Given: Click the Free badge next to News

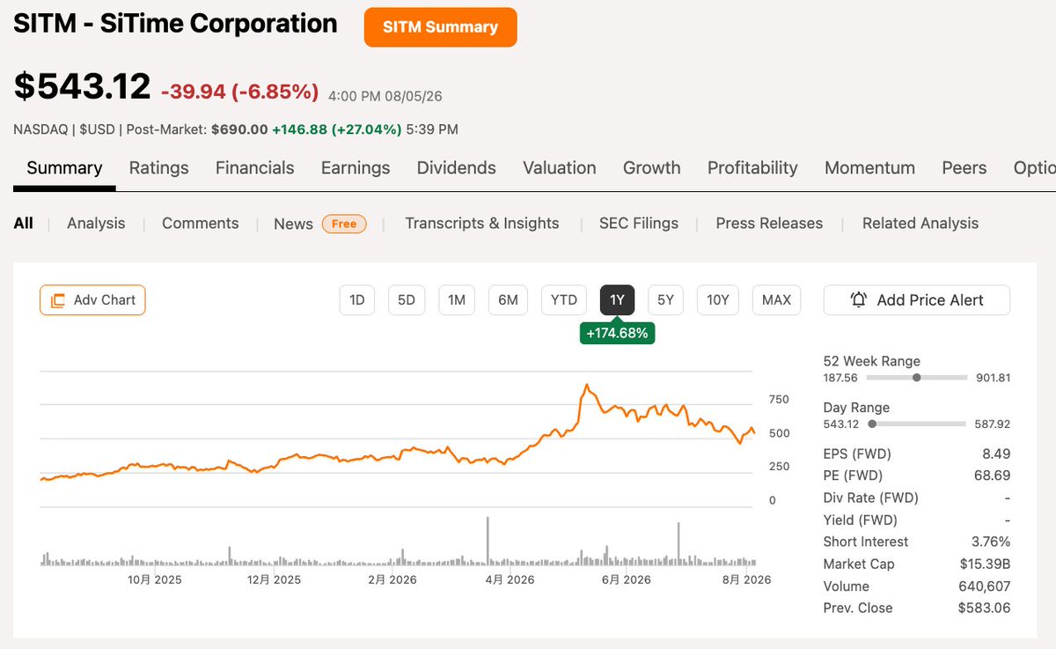Looking at the screenshot, I should pos(344,224).
